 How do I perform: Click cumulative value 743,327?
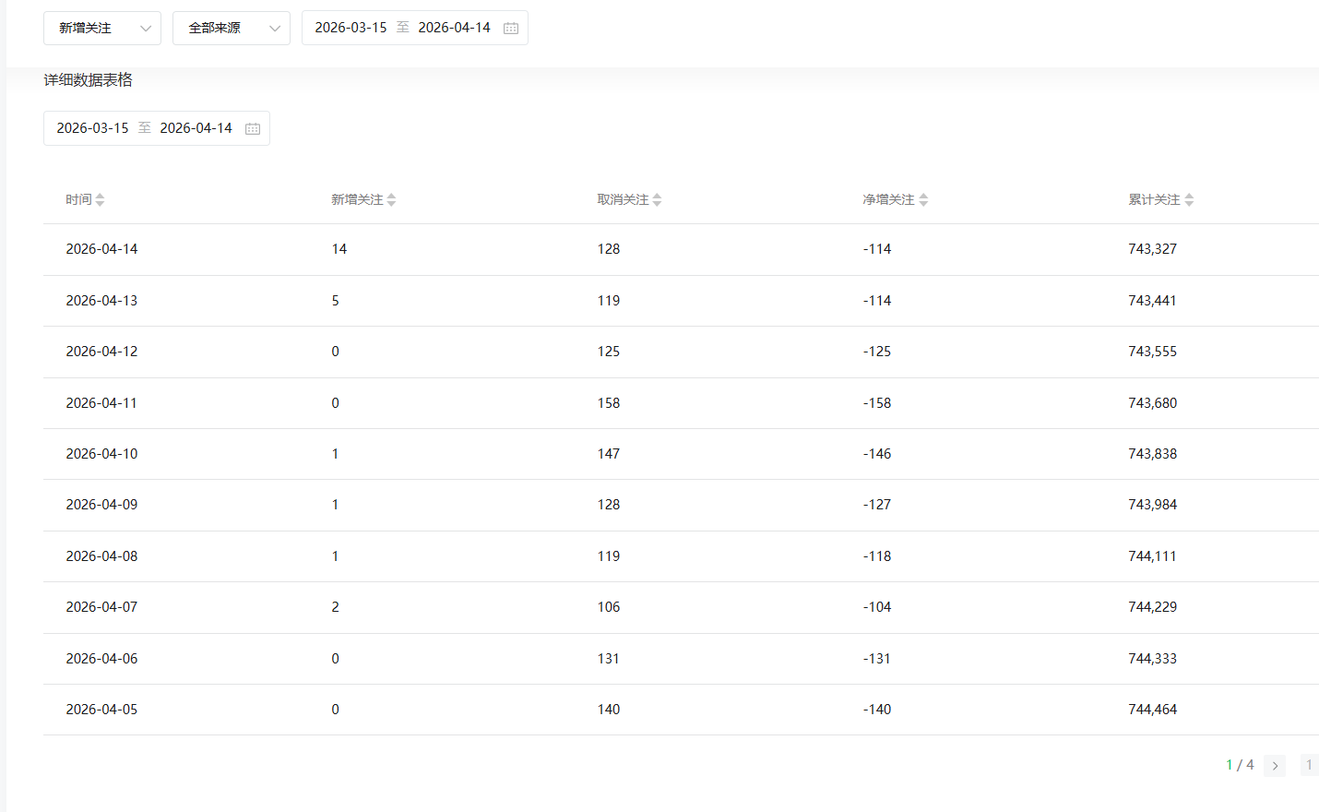(x=1152, y=249)
